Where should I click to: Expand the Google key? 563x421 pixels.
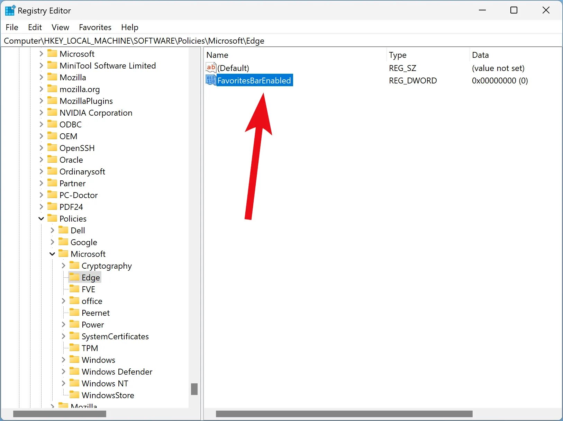pos(52,242)
